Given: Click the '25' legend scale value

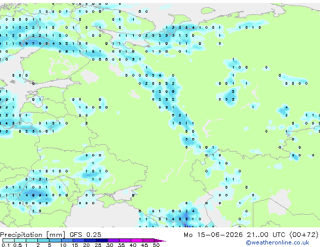Looking at the screenshot, I should pyautogui.click(x=98, y=245).
